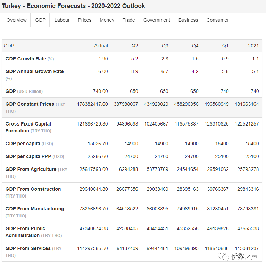Click the 74969915 manufacturing Q4 value

pyautogui.click(x=188, y=209)
